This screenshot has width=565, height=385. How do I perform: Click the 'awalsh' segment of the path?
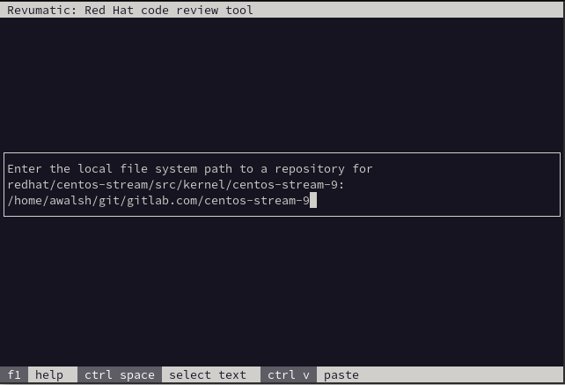click(67, 201)
